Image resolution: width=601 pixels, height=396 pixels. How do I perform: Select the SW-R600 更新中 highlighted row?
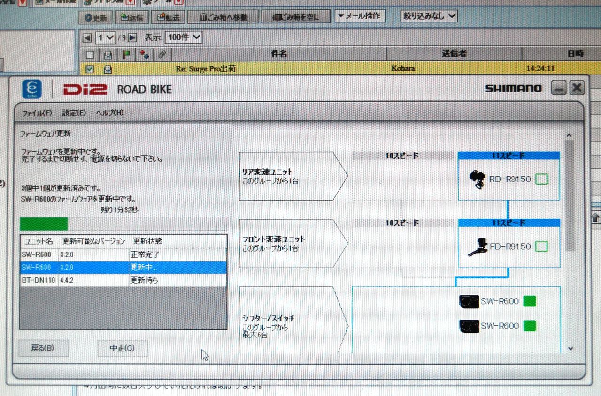pyautogui.click(x=123, y=268)
